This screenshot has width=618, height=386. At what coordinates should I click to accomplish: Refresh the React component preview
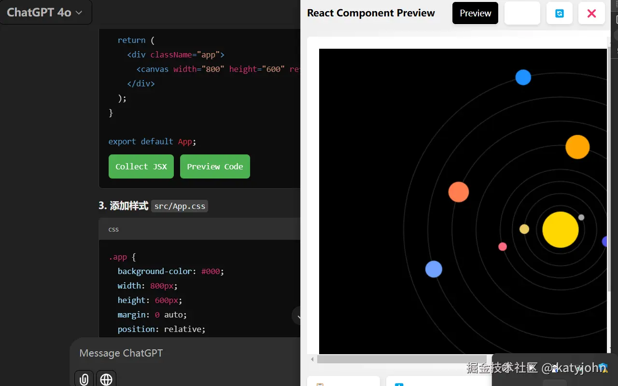[560, 13]
